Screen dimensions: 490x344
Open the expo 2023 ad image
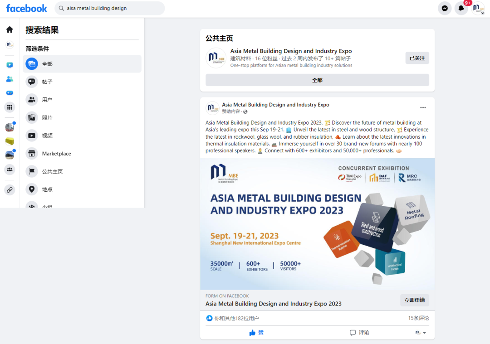[x=317, y=224]
